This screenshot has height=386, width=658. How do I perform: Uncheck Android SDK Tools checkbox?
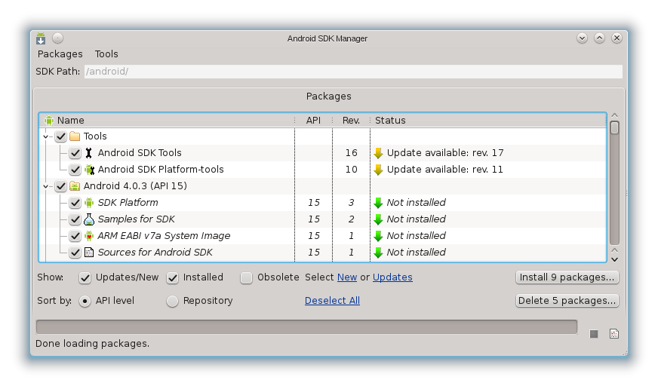[75, 153]
